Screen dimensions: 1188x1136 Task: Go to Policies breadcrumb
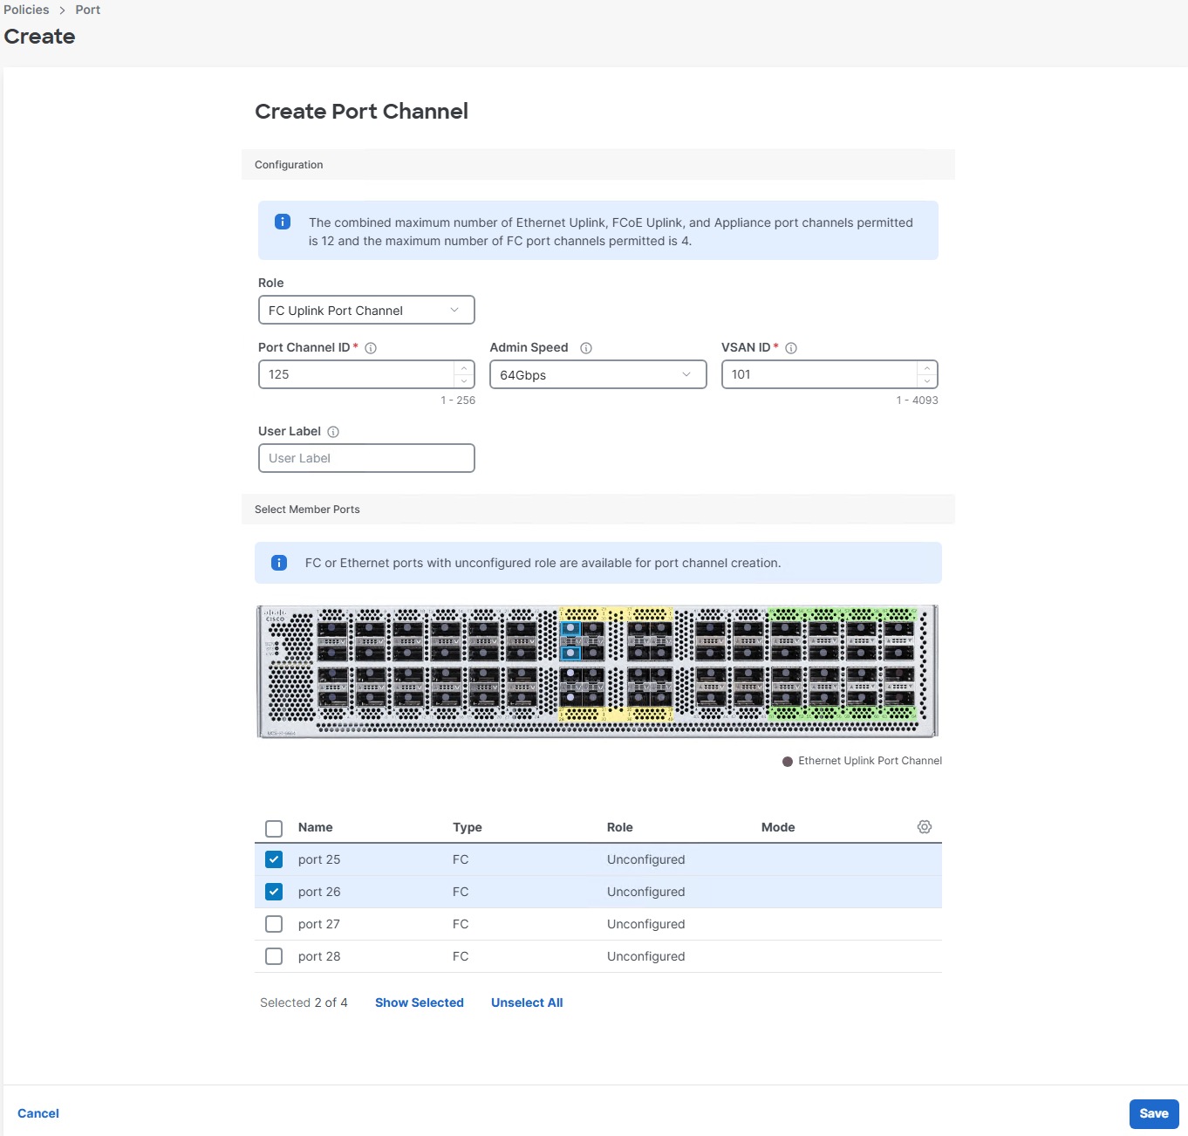pyautogui.click(x=26, y=10)
